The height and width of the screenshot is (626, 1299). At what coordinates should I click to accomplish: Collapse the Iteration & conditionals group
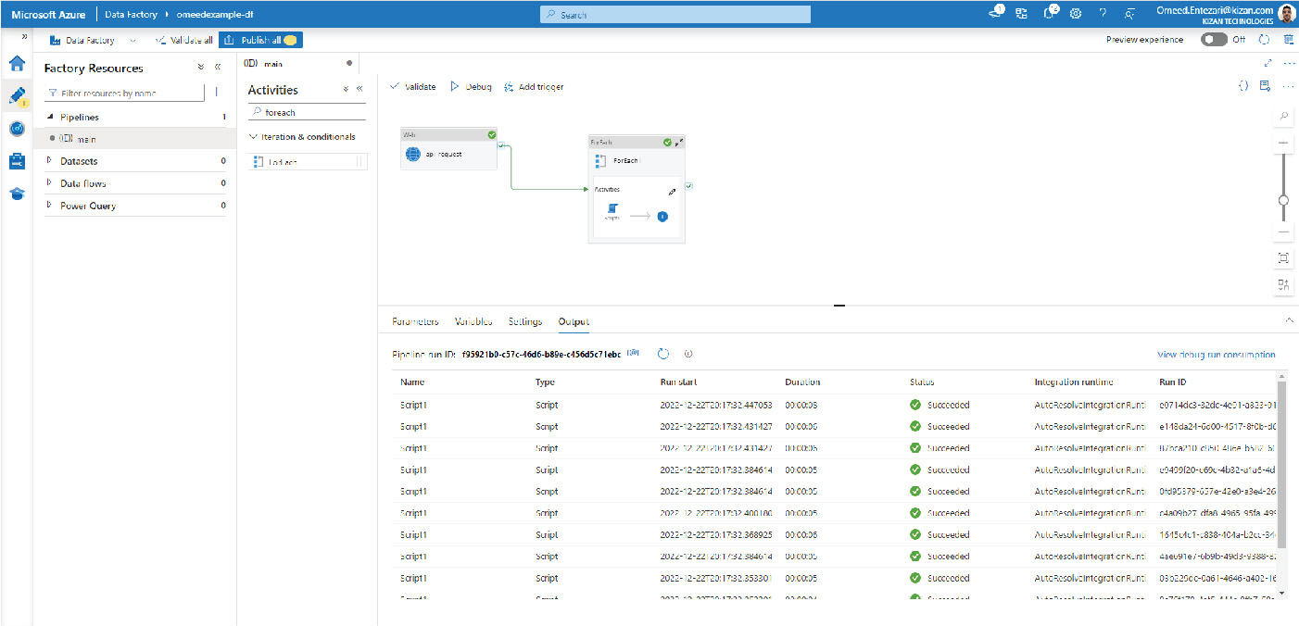point(253,137)
